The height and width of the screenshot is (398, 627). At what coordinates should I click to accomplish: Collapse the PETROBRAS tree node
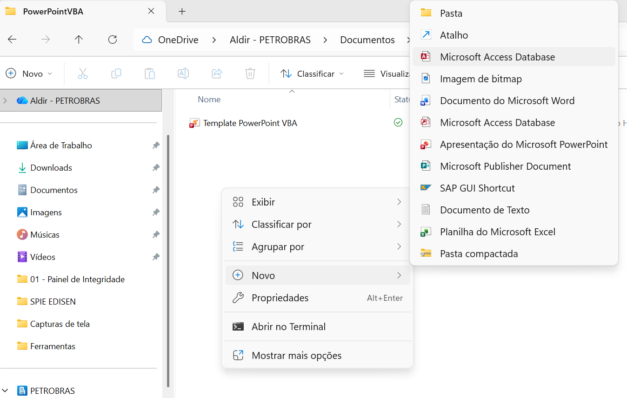click(x=5, y=391)
